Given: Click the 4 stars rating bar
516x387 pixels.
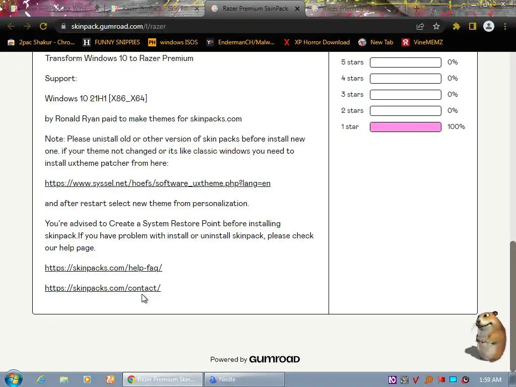Looking at the screenshot, I should (406, 78).
